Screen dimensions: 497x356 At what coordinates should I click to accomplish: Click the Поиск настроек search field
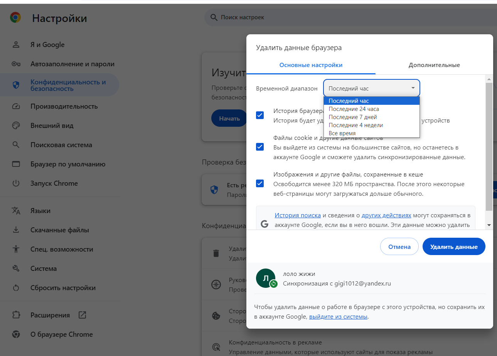[x=351, y=17]
